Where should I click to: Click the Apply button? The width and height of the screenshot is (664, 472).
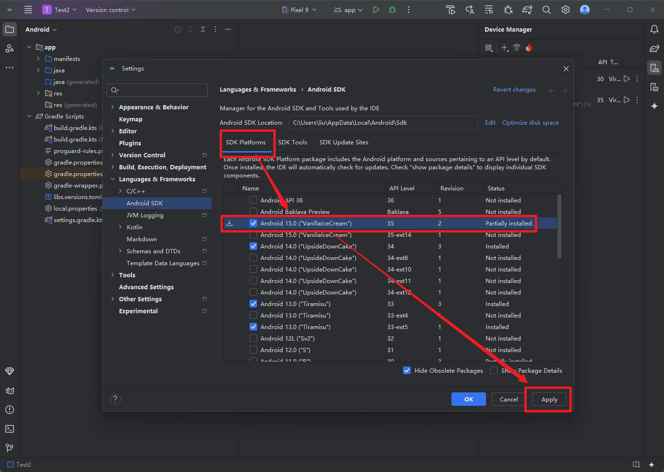(549, 400)
